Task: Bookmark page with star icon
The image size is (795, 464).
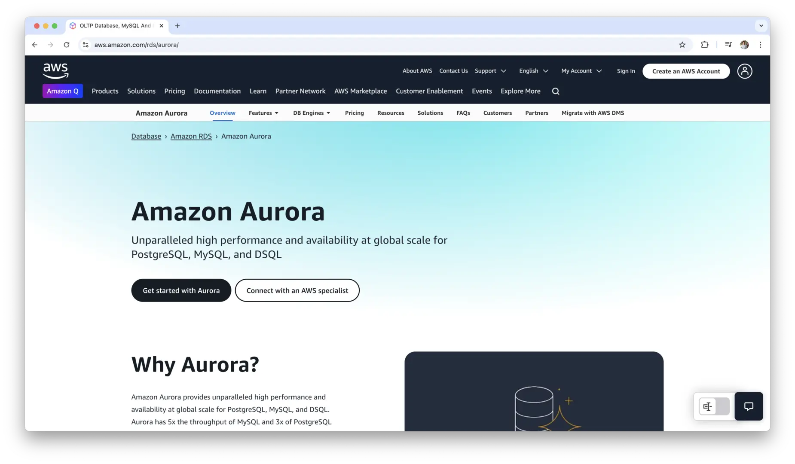Action: point(682,45)
